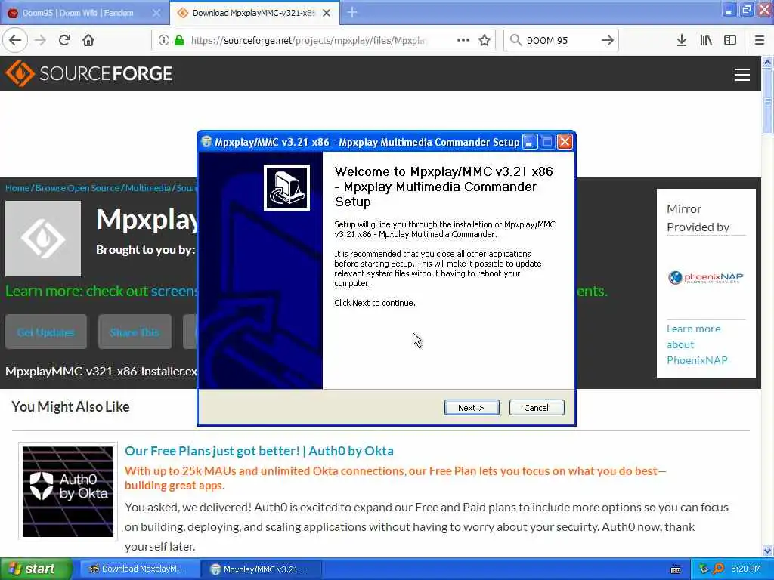Image resolution: width=774 pixels, height=580 pixels.
Task: Click the page scrollbar up arrow
Action: click(x=768, y=62)
